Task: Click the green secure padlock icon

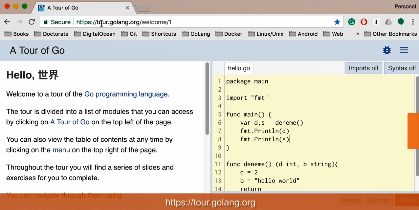Action: pyautogui.click(x=46, y=22)
